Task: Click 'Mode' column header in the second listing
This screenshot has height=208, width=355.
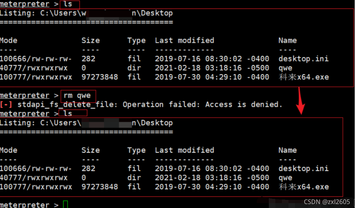Action: click(9, 150)
